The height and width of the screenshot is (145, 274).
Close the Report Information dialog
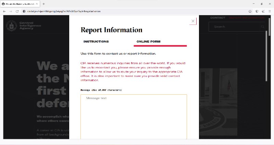193,21
